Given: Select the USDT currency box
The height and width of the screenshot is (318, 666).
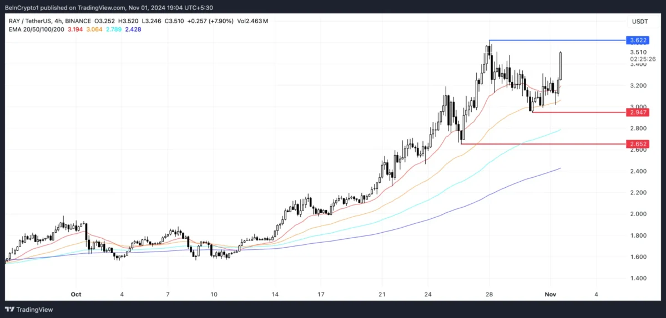Looking at the screenshot, I should click(x=637, y=21).
